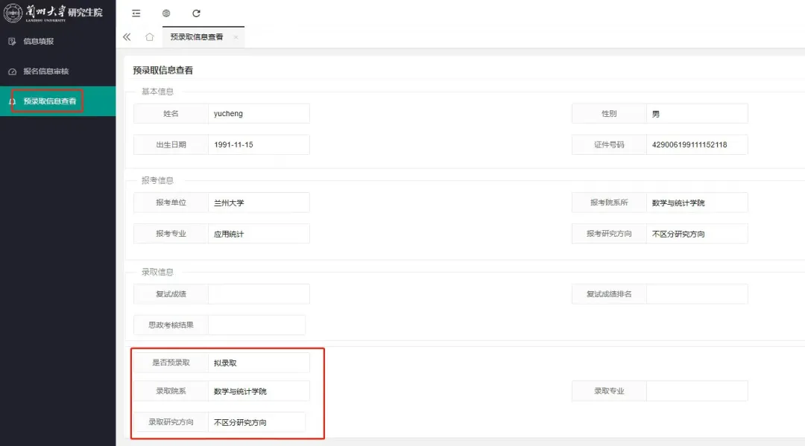Click the refresh icon in the top toolbar

click(x=196, y=13)
